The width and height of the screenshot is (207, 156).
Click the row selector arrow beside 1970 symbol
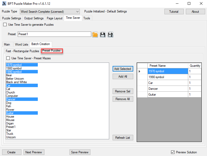(x=140, y=71)
